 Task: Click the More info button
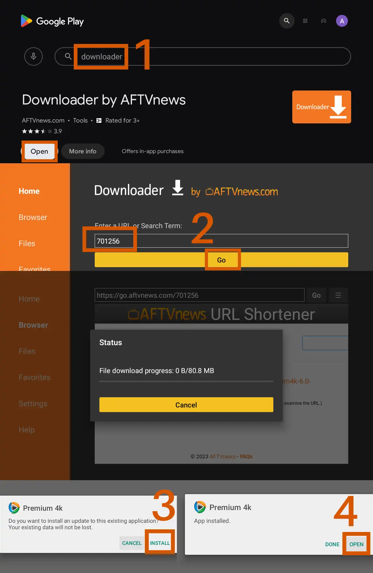[83, 151]
